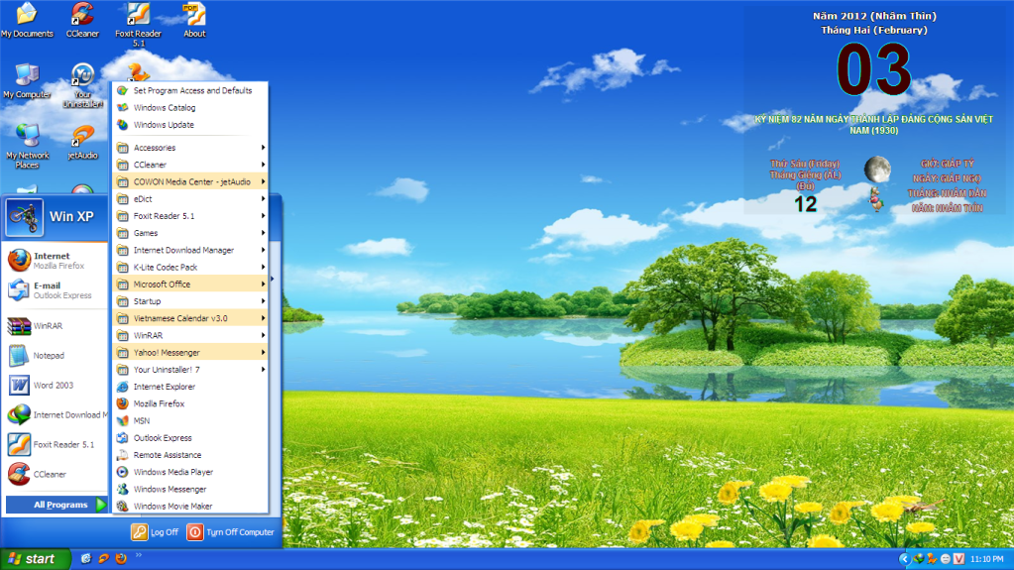Screen dimensions: 1014x570
Task: Expand hidden quick launch items chevron
Action: [139, 555]
